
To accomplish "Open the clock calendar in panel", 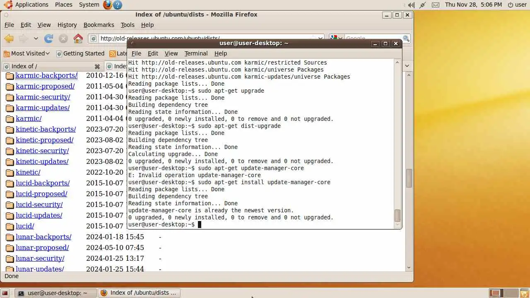I will tap(473, 5).
